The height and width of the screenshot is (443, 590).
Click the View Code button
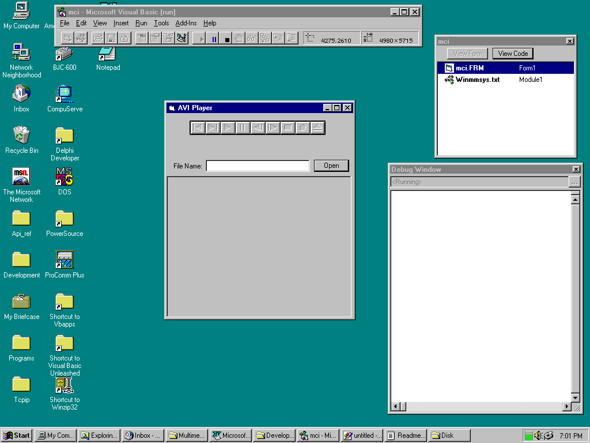click(x=513, y=54)
